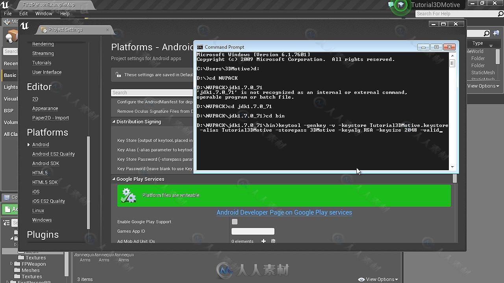Open the Tutorials settings category

[42, 63]
